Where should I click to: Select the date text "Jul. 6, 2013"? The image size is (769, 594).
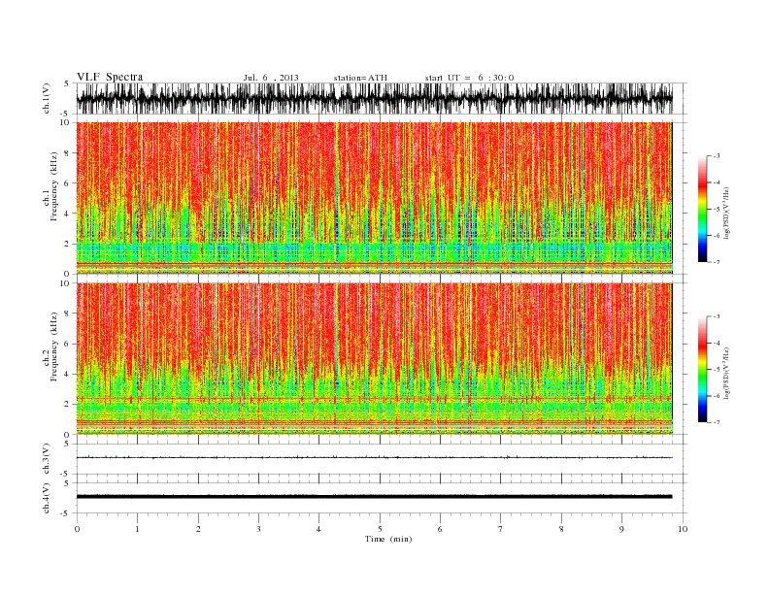271,78
